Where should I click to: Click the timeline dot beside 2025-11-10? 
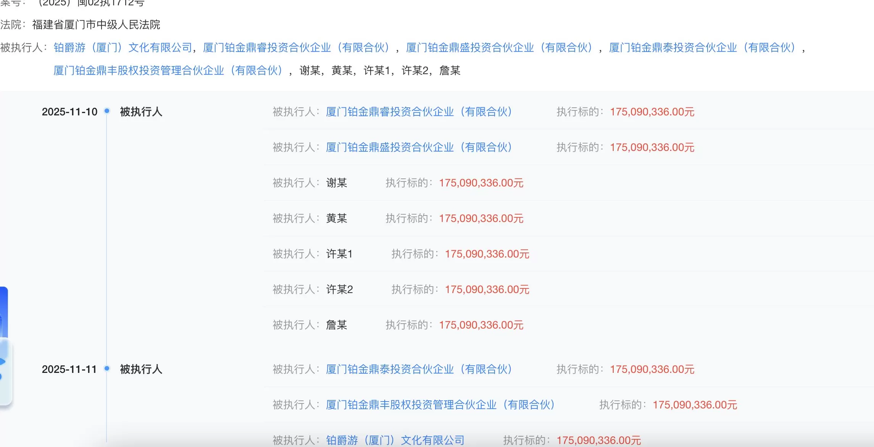(x=107, y=111)
